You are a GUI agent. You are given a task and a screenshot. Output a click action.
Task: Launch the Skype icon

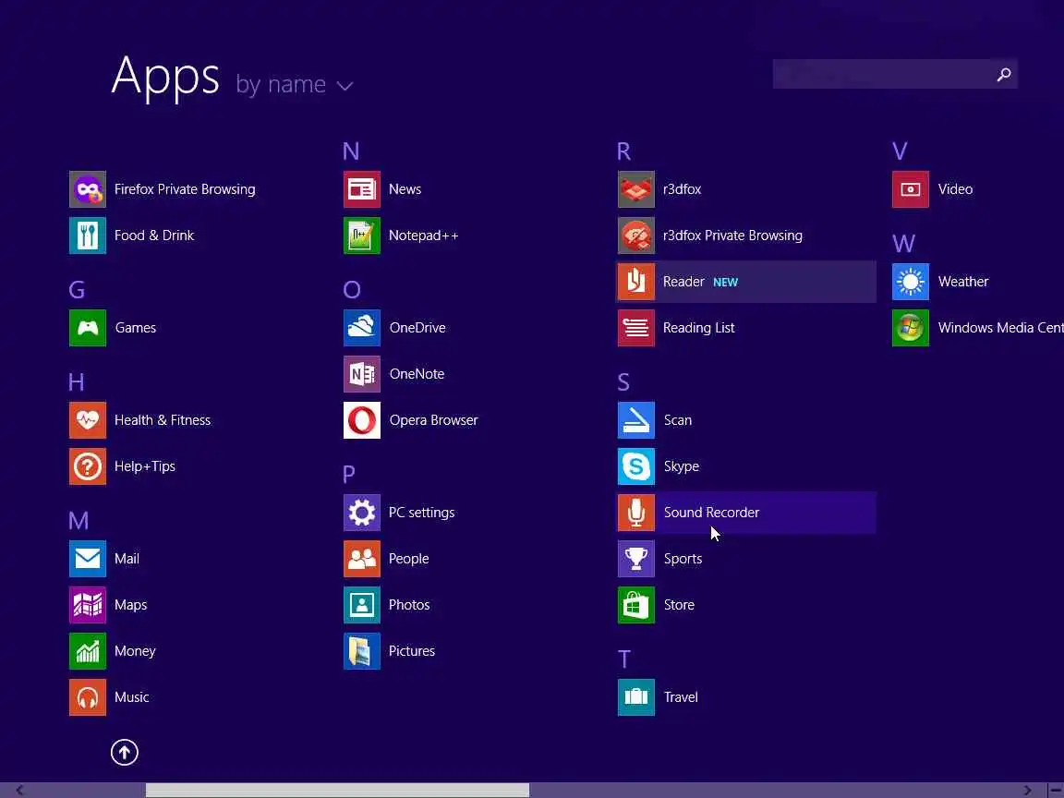635,466
